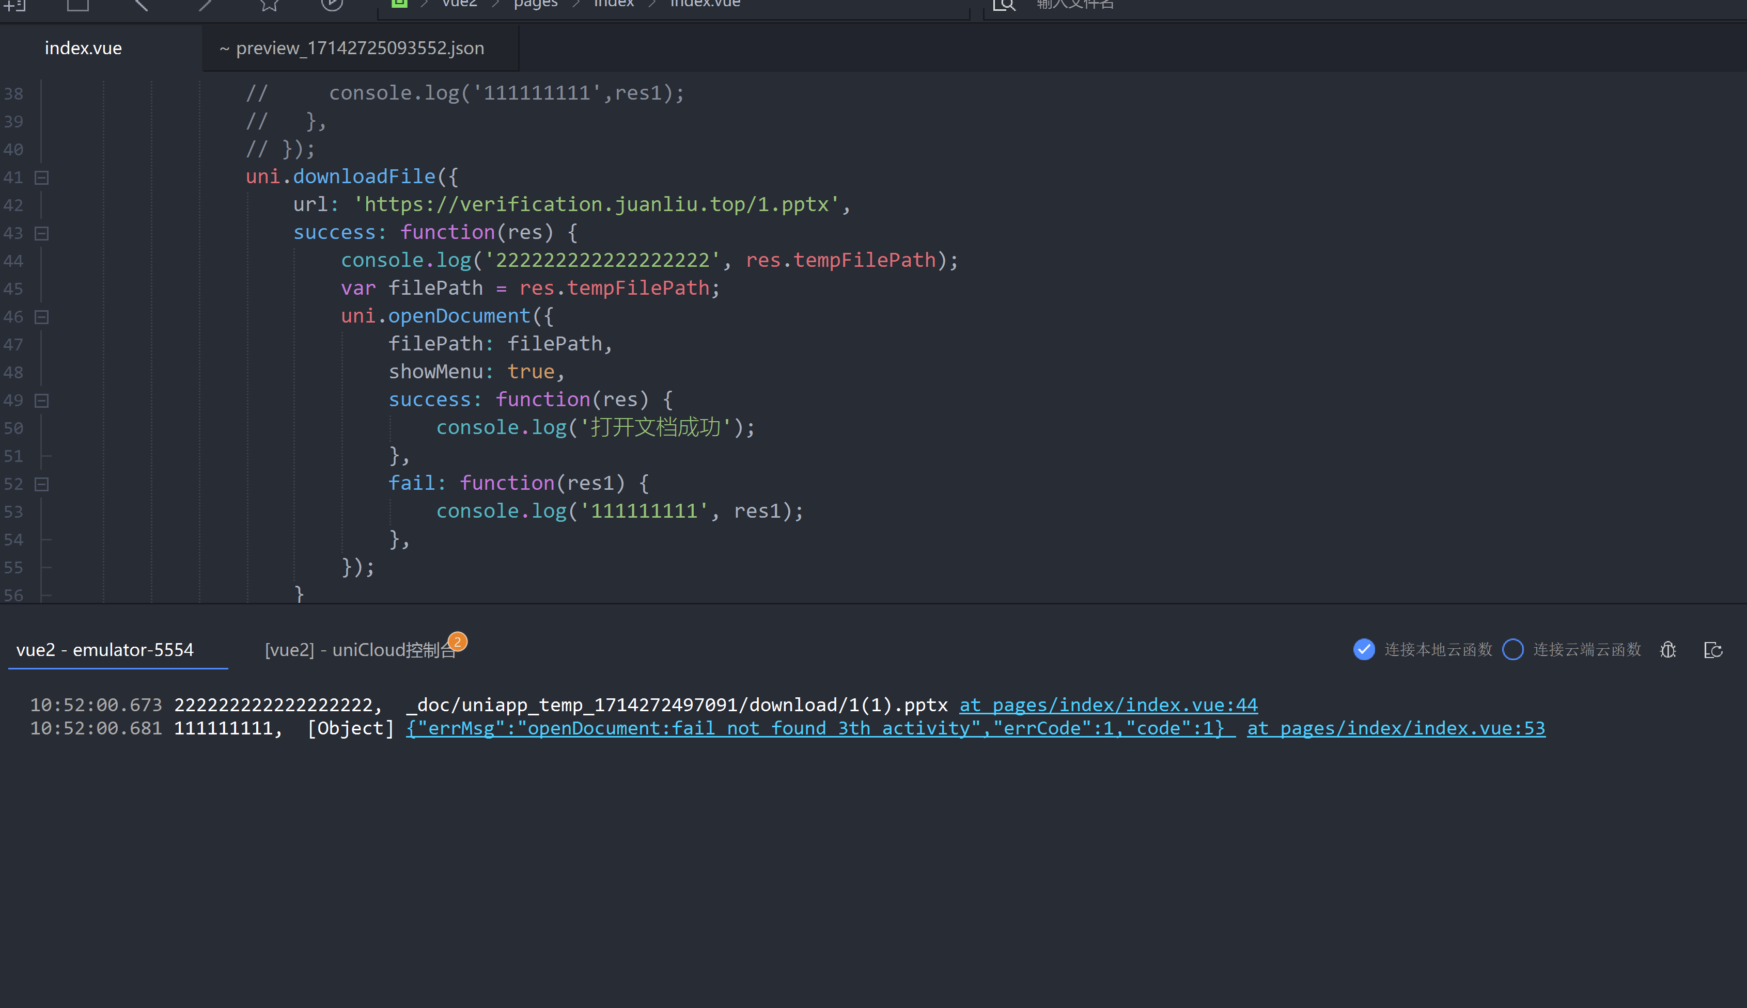1747x1008 pixels.
Task: Click the console timestamp 10:52:00.681
Action: (x=96, y=728)
